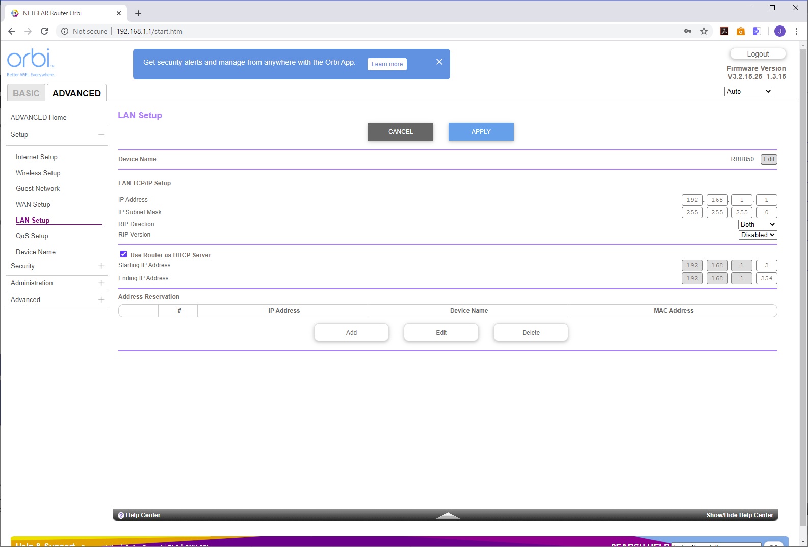
Task: Click the Orbi logo
Action: point(31,63)
